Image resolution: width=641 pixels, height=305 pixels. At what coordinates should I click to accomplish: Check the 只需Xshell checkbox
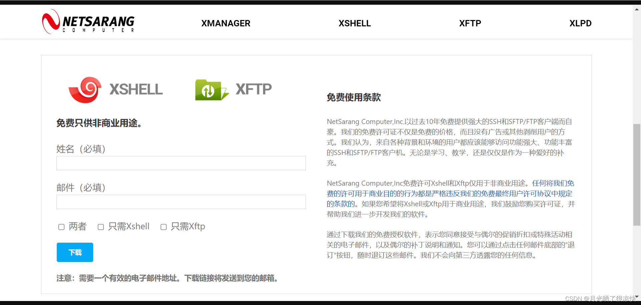click(x=101, y=227)
